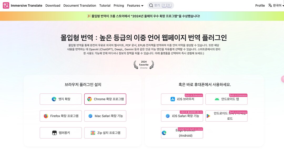The width and height of the screenshot is (284, 149).
Task: Click the Edge icon in Edge extension button
Action: 54,99
